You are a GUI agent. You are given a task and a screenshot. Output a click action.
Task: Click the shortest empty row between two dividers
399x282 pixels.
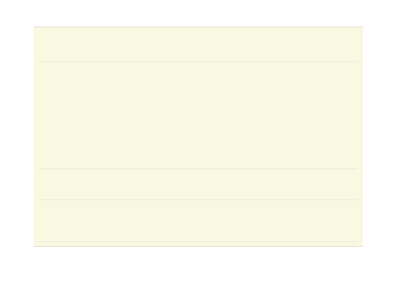[x=198, y=184]
